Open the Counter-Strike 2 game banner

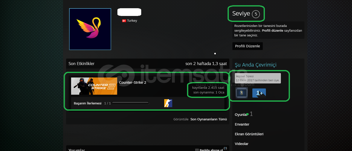click(94, 86)
